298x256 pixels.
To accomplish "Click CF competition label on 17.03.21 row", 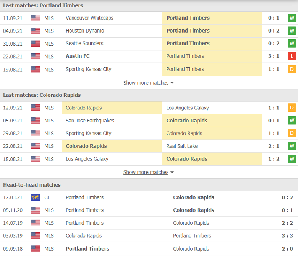I will pyautogui.click(x=47, y=197).
